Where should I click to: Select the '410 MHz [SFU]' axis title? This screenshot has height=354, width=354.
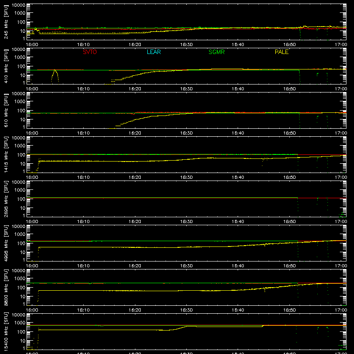click(x=6, y=66)
